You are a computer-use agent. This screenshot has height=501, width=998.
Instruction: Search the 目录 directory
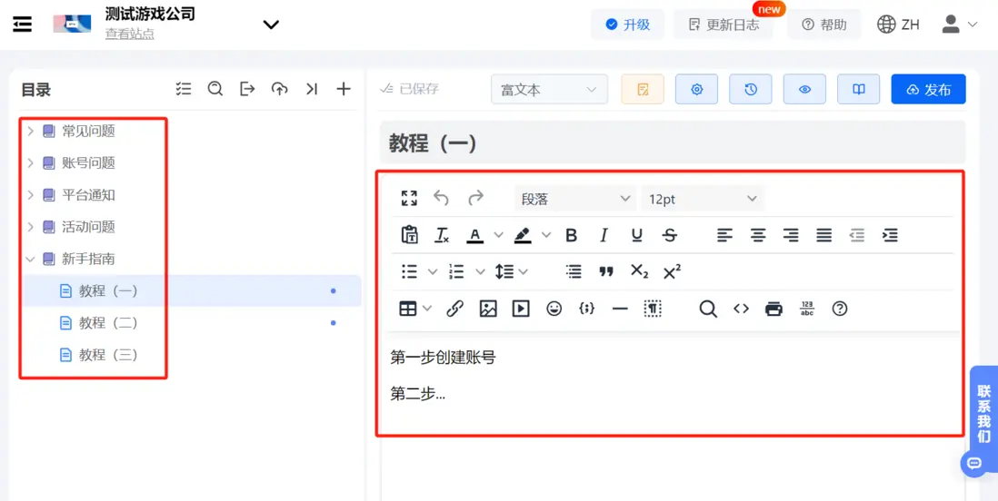[215, 89]
